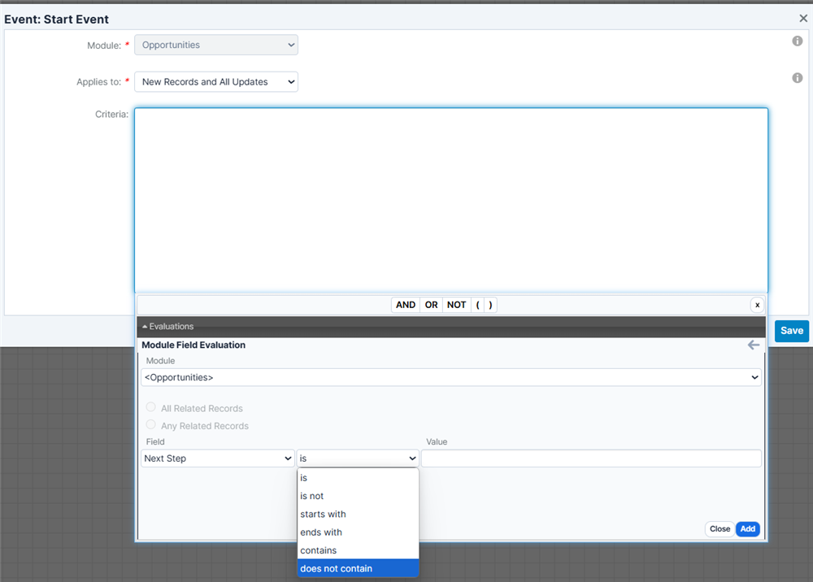Open the Next Step field dropdown
This screenshot has width=813, height=582.
point(217,458)
